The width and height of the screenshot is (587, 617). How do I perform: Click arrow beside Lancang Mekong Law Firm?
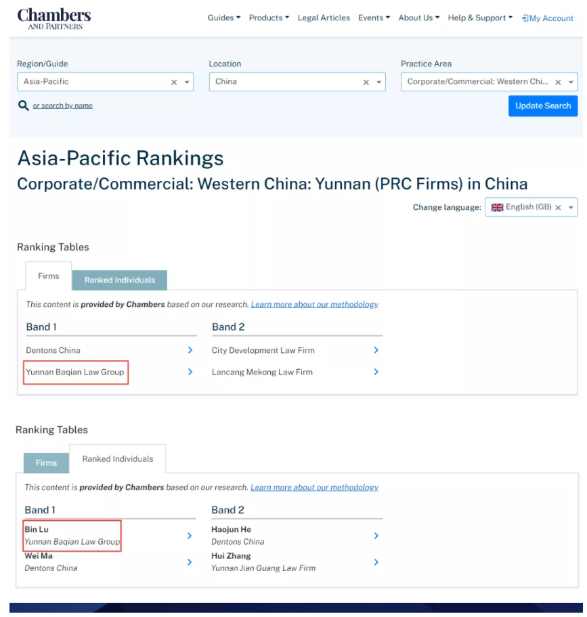[376, 372]
